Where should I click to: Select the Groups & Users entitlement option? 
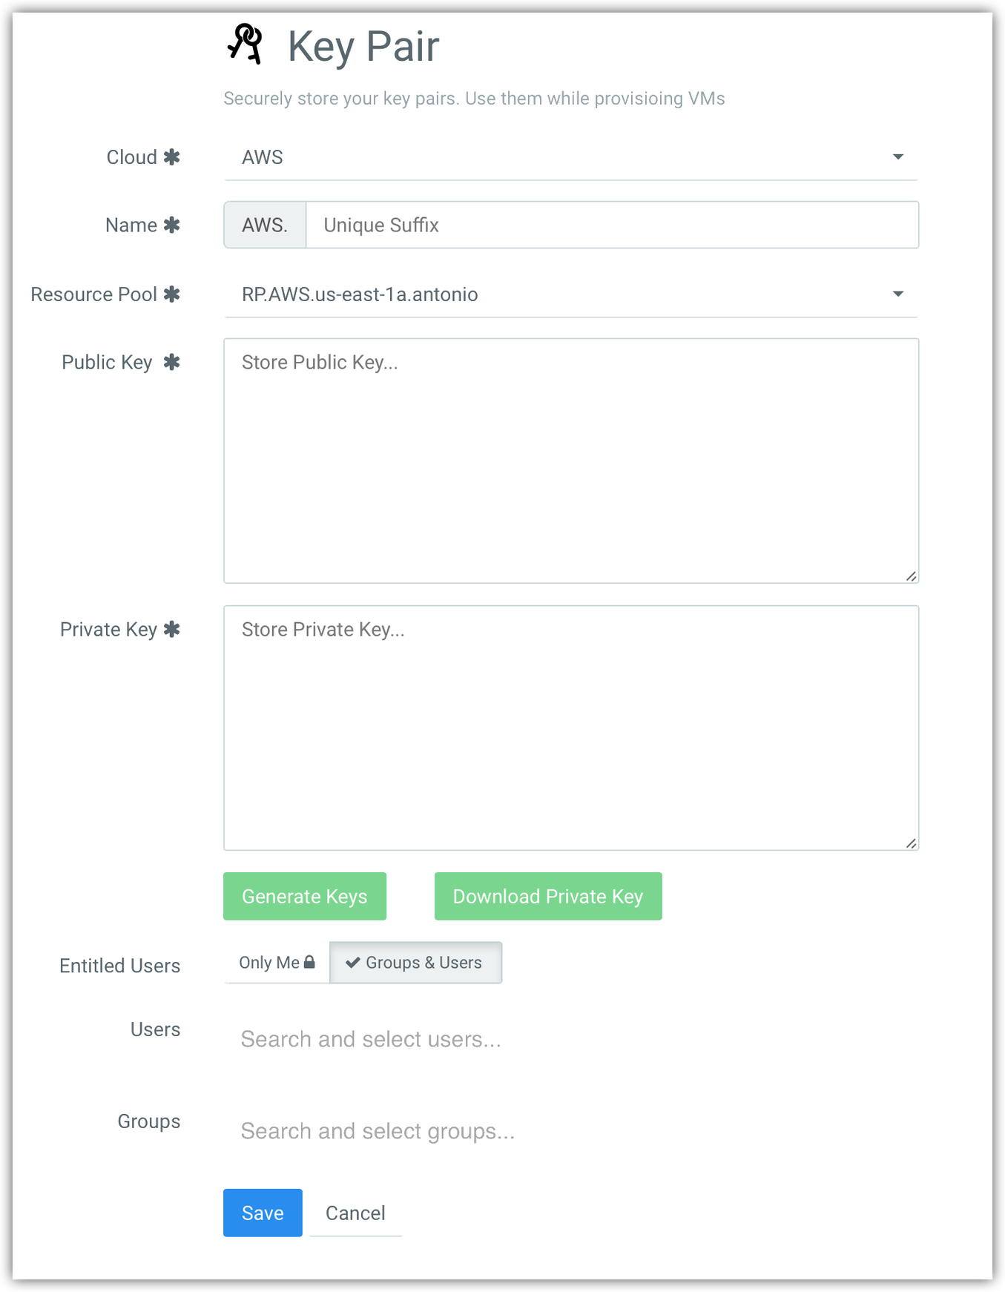click(x=416, y=963)
